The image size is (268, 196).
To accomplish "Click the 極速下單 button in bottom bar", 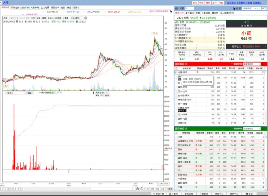I will point(158,194).
